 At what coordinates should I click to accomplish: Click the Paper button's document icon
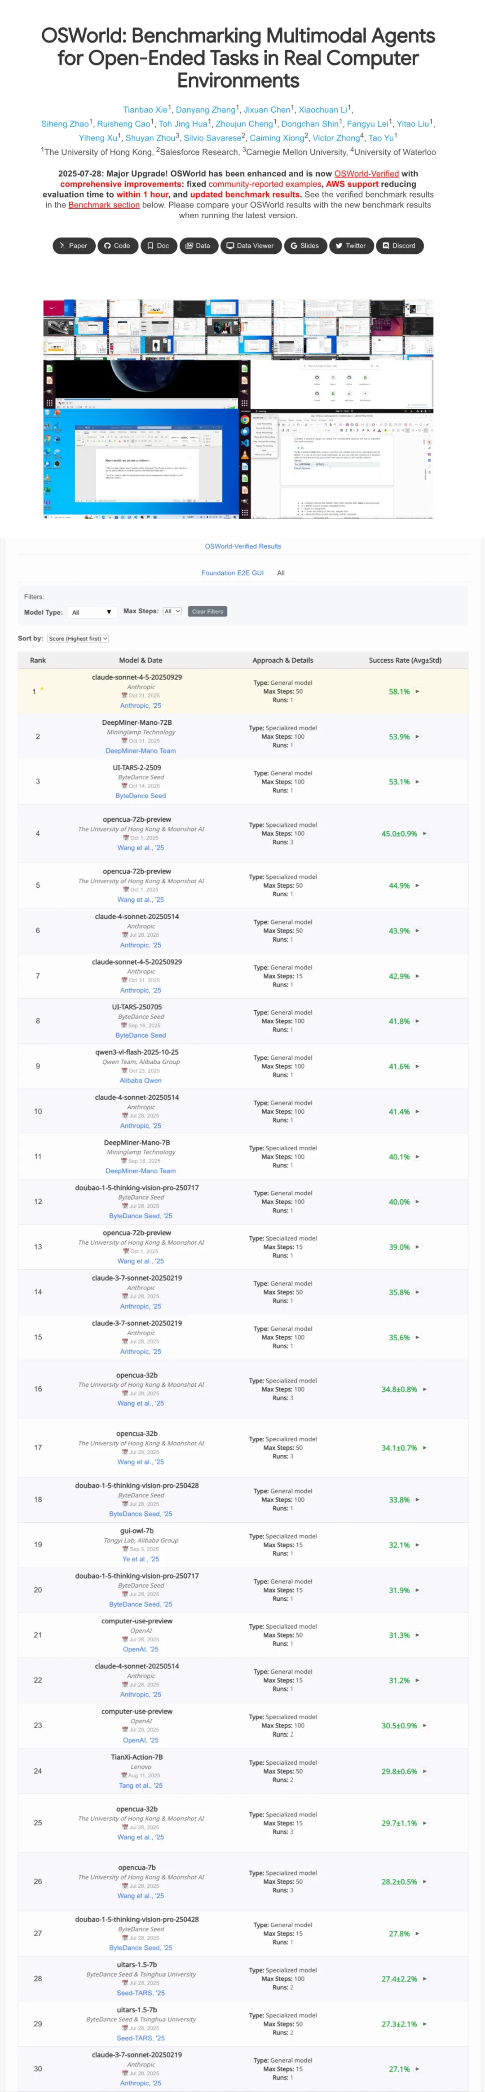tap(62, 245)
